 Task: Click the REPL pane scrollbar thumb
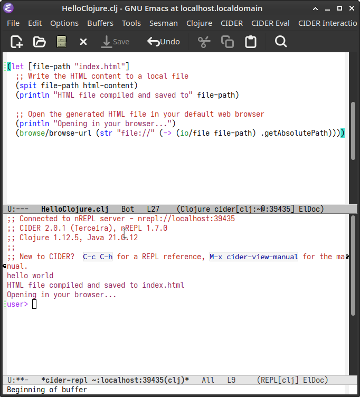tap(354, 266)
